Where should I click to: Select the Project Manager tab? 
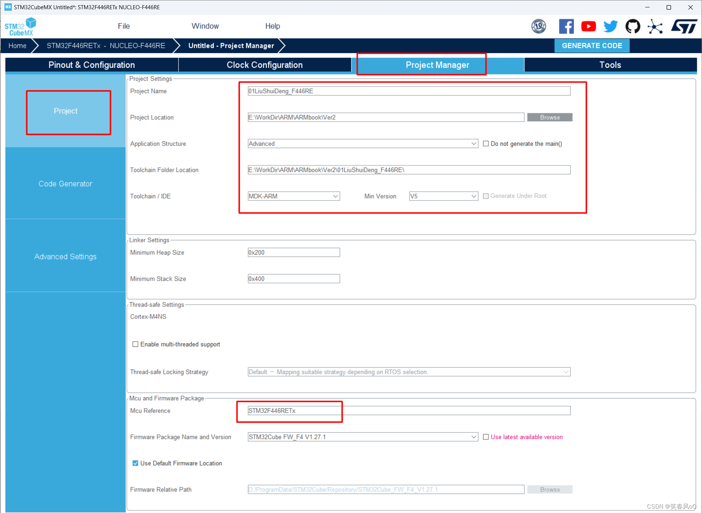[x=438, y=65]
